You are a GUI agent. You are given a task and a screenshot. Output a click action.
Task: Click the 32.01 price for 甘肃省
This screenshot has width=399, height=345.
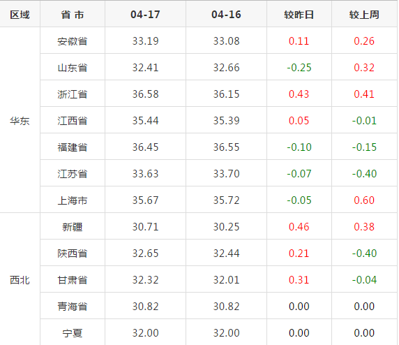tap(226, 280)
